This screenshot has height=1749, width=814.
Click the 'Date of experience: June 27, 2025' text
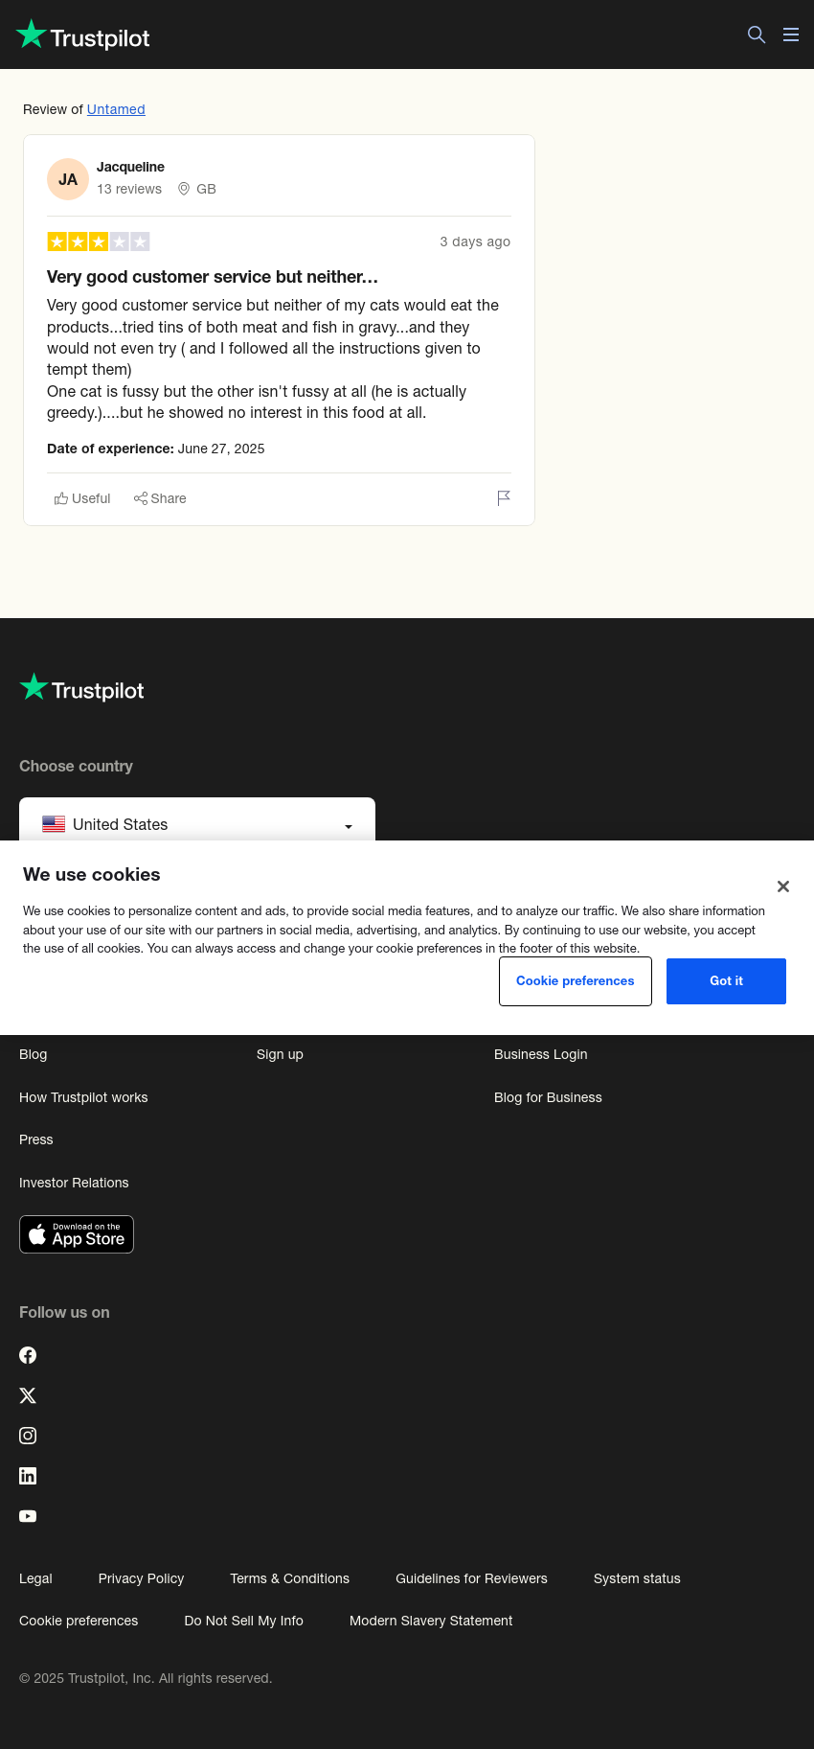156,449
